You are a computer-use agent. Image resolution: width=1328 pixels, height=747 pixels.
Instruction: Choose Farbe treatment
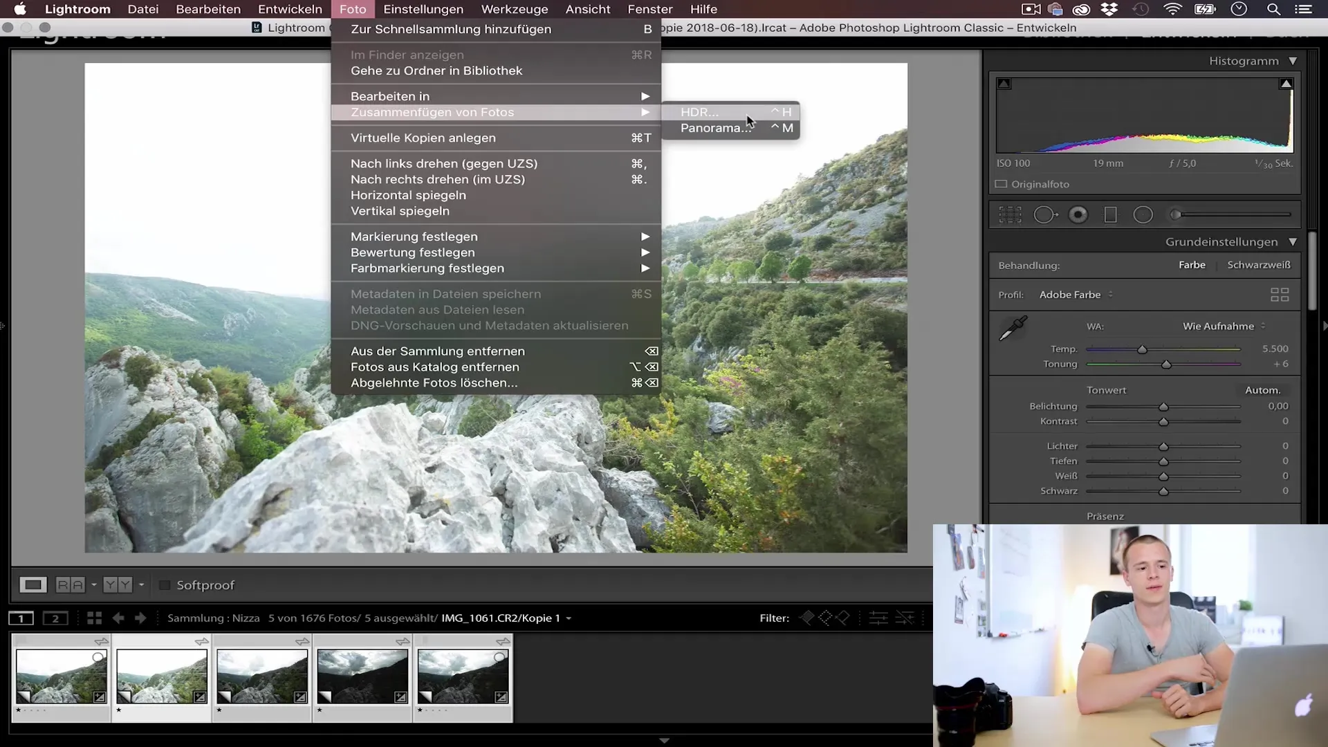tap(1192, 265)
